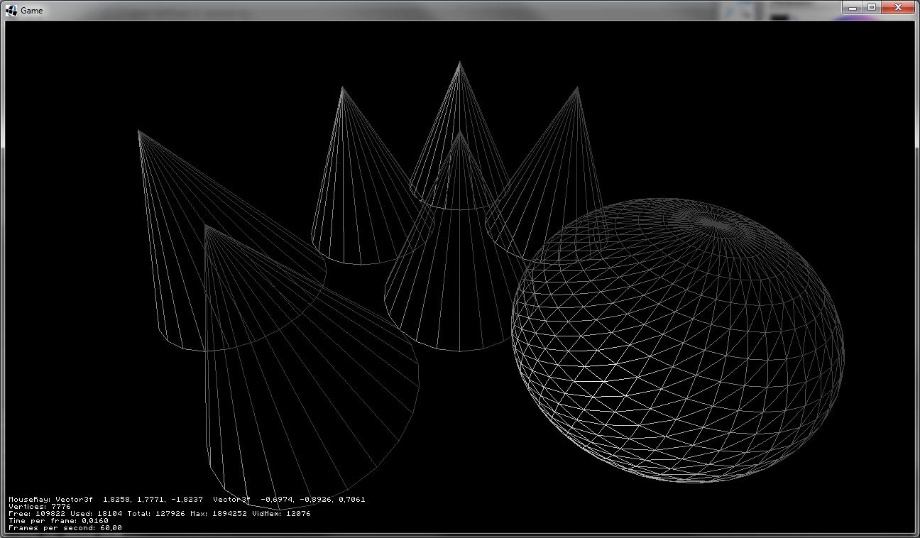Minimize the Game window
The height and width of the screenshot is (538, 920).
tap(853, 7)
